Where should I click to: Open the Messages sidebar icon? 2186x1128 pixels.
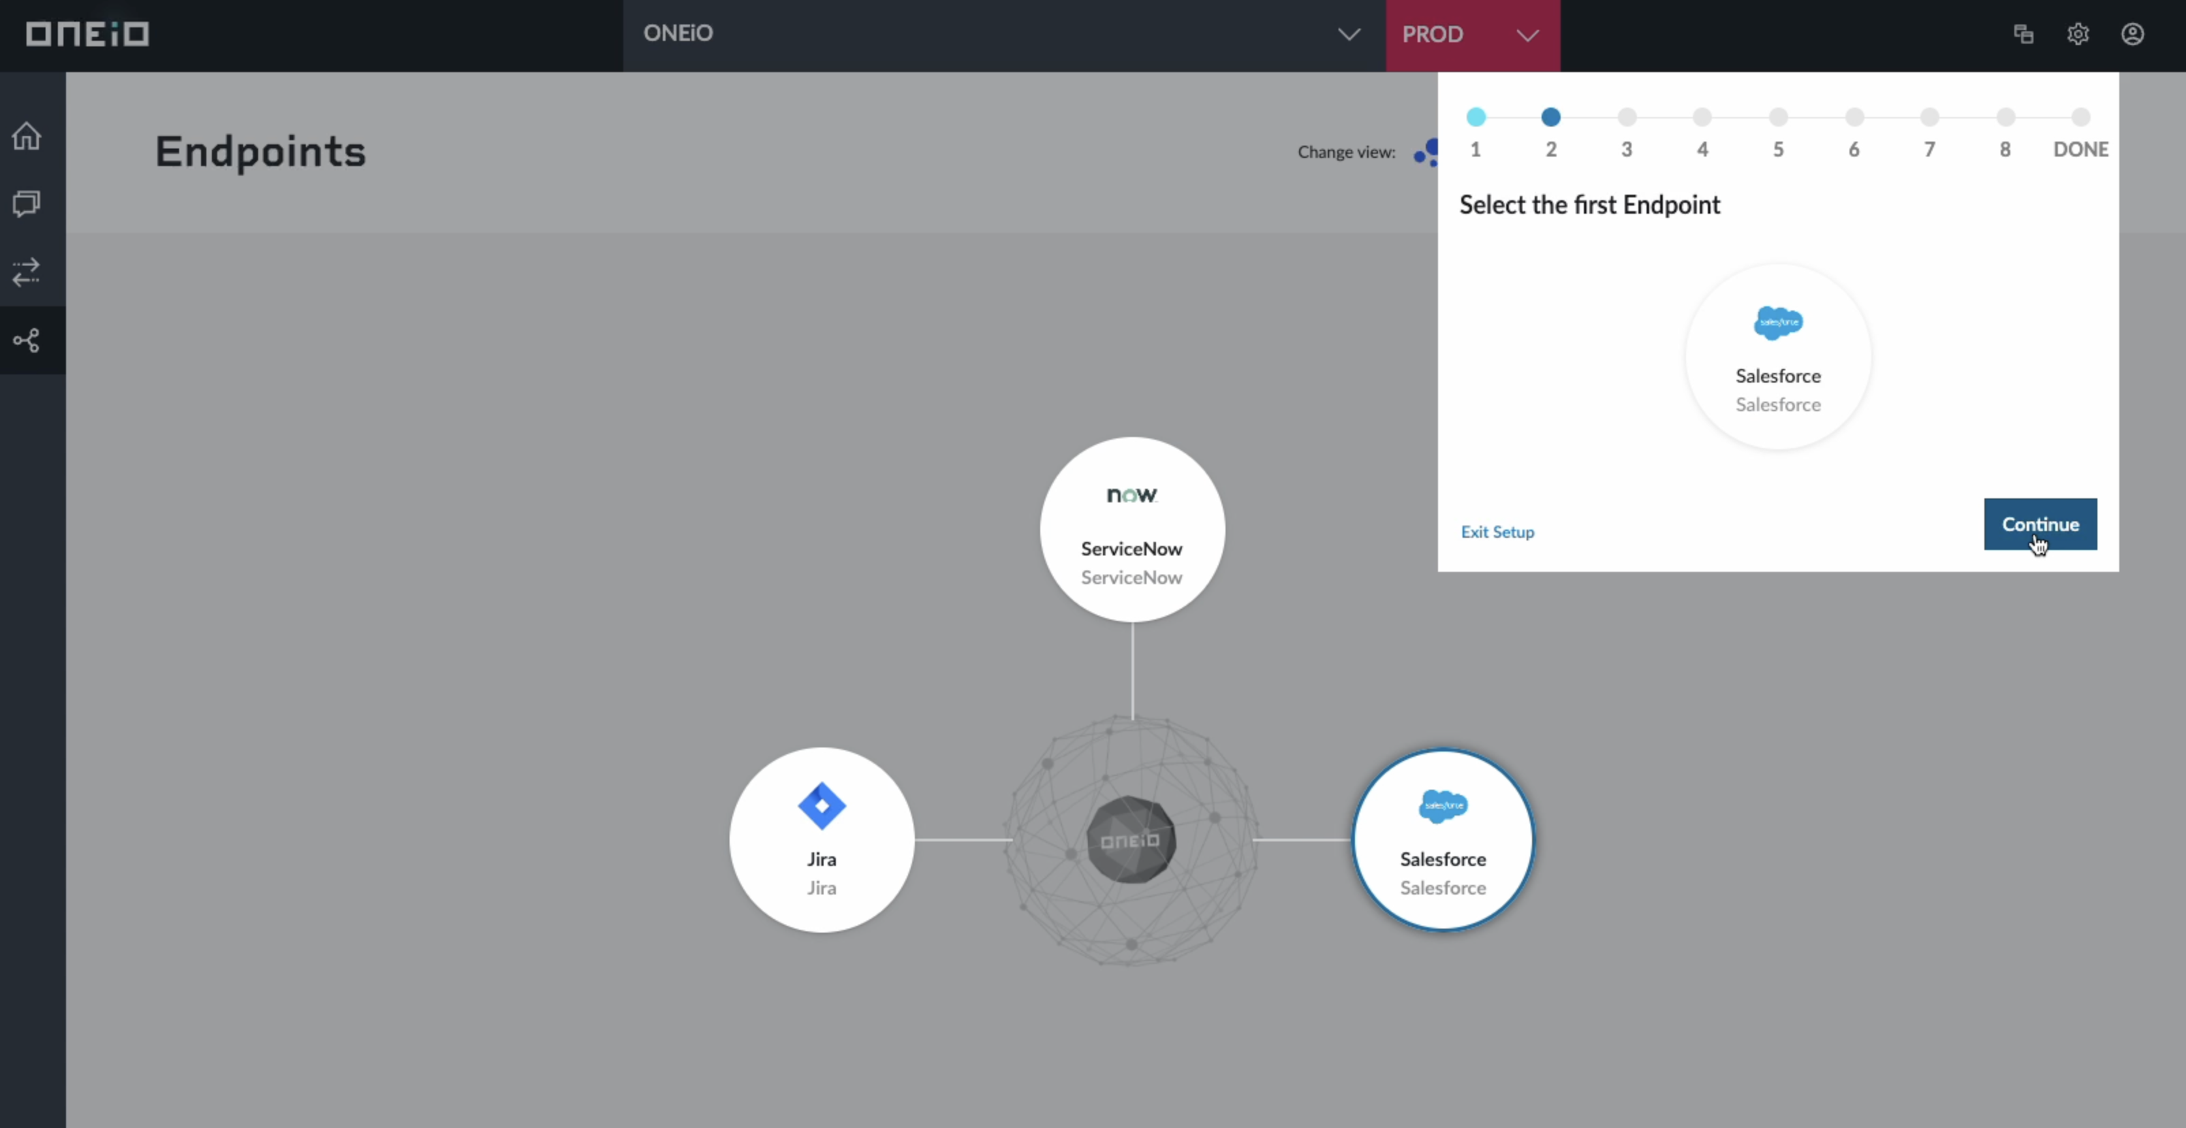pos(27,204)
